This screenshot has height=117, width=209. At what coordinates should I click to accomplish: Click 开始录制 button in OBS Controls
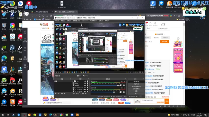(136, 84)
